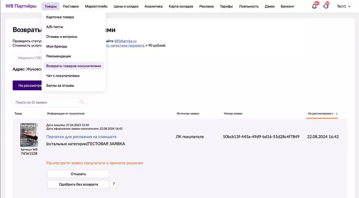The image size is (359, 198).
Task: Click the WB Партнёры logo
Action: click(x=21, y=6)
